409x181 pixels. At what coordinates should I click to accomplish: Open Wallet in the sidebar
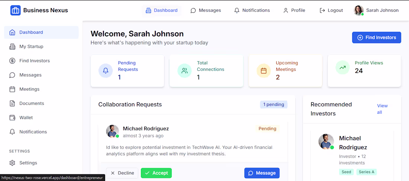pos(41,117)
